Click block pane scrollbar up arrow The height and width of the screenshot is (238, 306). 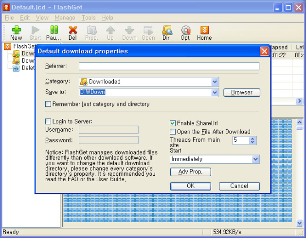click(299, 122)
